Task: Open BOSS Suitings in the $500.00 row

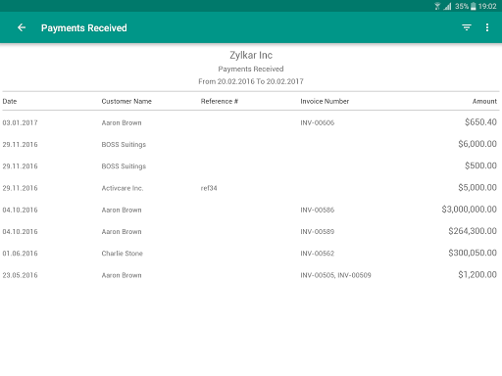Action: coord(124,166)
